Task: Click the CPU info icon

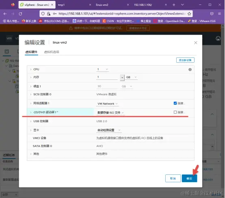Action: click(x=190, y=70)
